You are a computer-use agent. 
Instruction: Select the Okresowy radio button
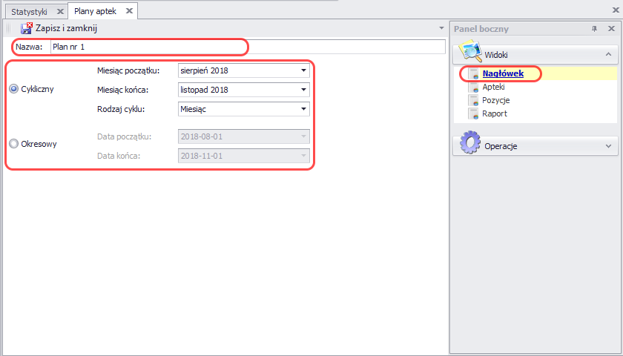coord(13,145)
